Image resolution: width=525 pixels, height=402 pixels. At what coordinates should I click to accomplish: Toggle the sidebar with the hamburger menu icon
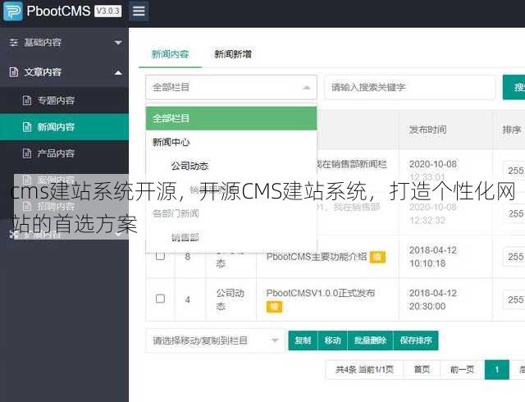coord(139,11)
